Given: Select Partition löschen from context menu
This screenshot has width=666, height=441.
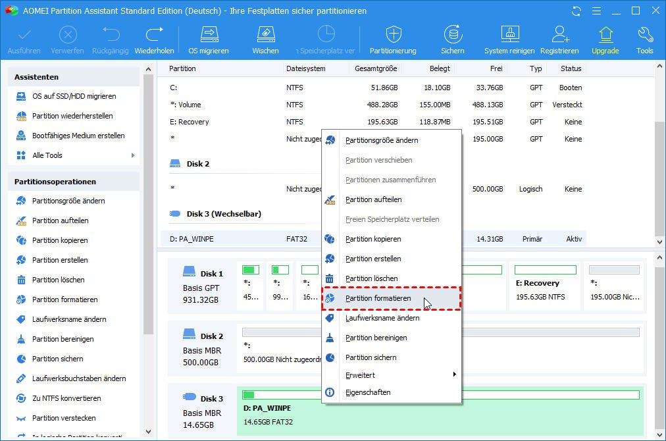Looking at the screenshot, I should (x=371, y=278).
